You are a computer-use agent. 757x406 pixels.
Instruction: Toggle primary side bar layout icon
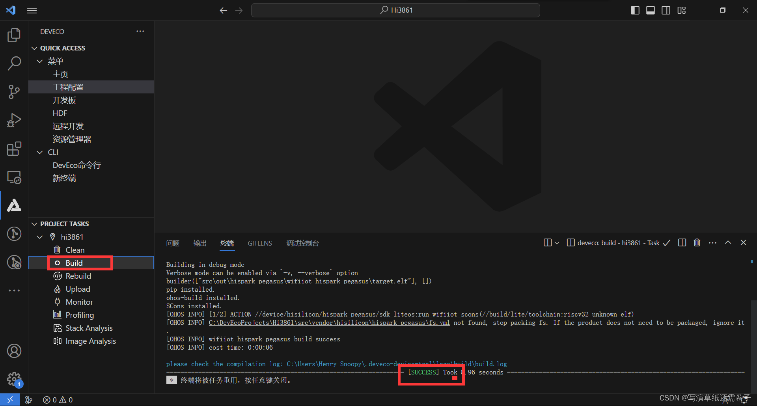[635, 11]
